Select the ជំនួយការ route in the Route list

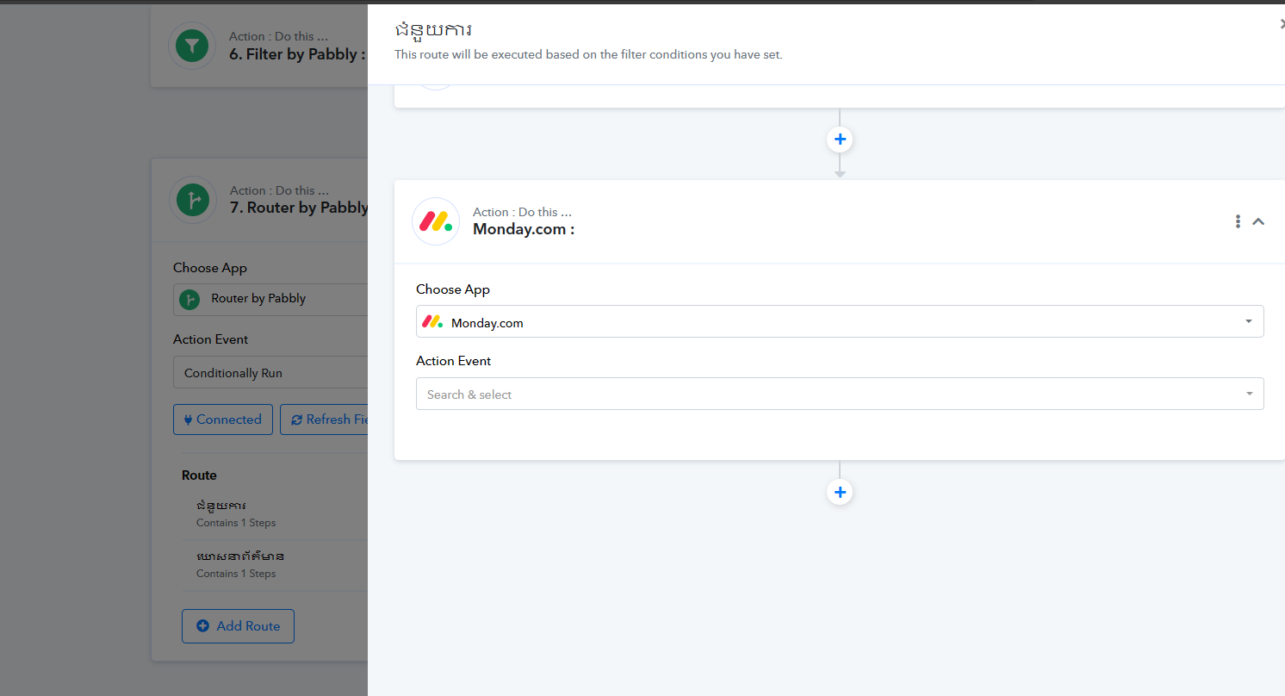(x=274, y=513)
